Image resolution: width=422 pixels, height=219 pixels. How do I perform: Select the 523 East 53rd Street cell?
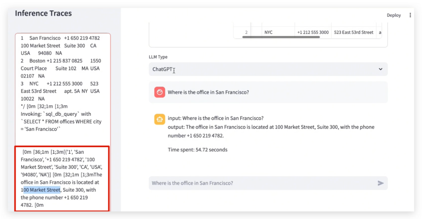coord(354,32)
